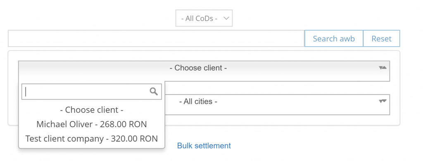Expand the All cities dropdown

point(277,104)
